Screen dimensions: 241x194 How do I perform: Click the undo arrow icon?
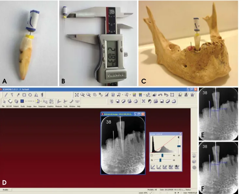tap(160, 95)
